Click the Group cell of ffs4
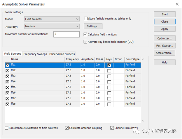Screen dimensions: 182x139 (x=119, y=82)
